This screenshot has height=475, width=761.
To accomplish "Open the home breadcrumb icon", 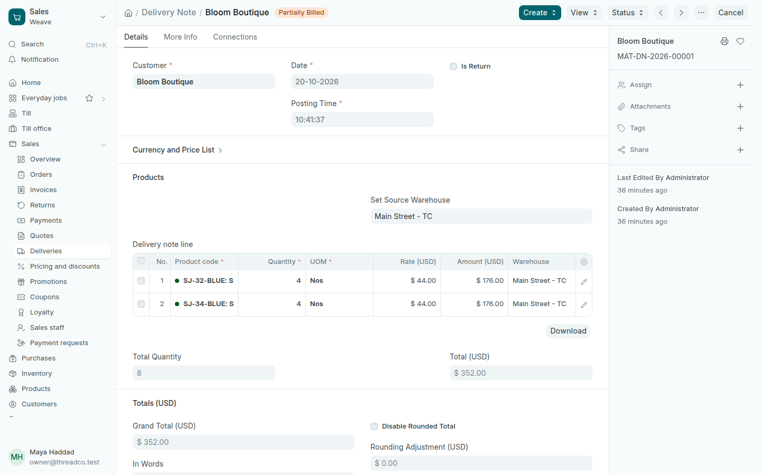I will (128, 13).
